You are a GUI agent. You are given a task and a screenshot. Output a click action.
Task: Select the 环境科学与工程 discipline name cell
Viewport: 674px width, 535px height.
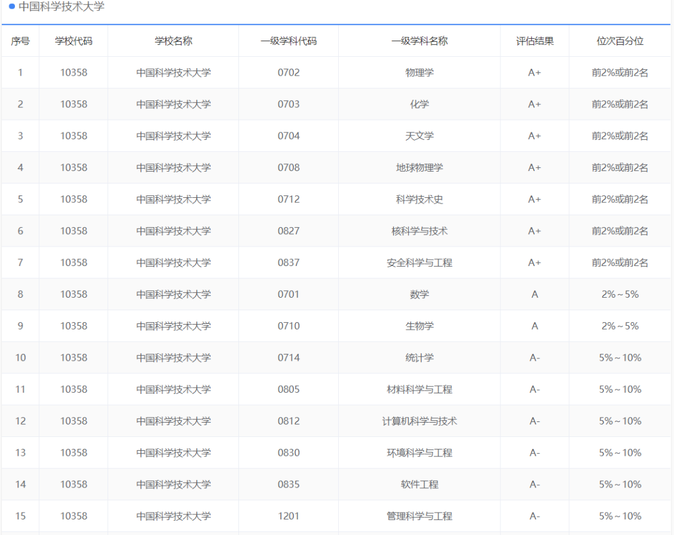[x=419, y=453]
